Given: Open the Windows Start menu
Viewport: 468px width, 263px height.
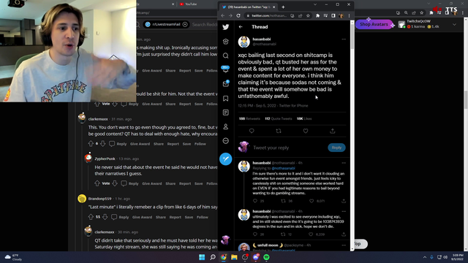Looking at the screenshot, I should point(202,257).
